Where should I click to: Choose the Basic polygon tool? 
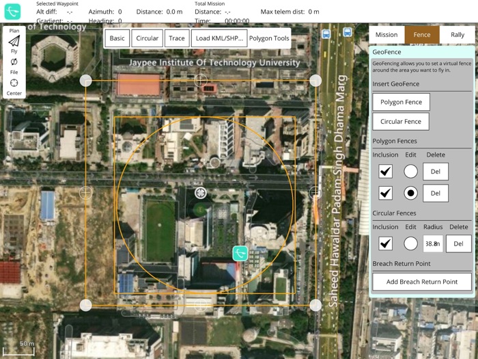pyautogui.click(x=117, y=38)
